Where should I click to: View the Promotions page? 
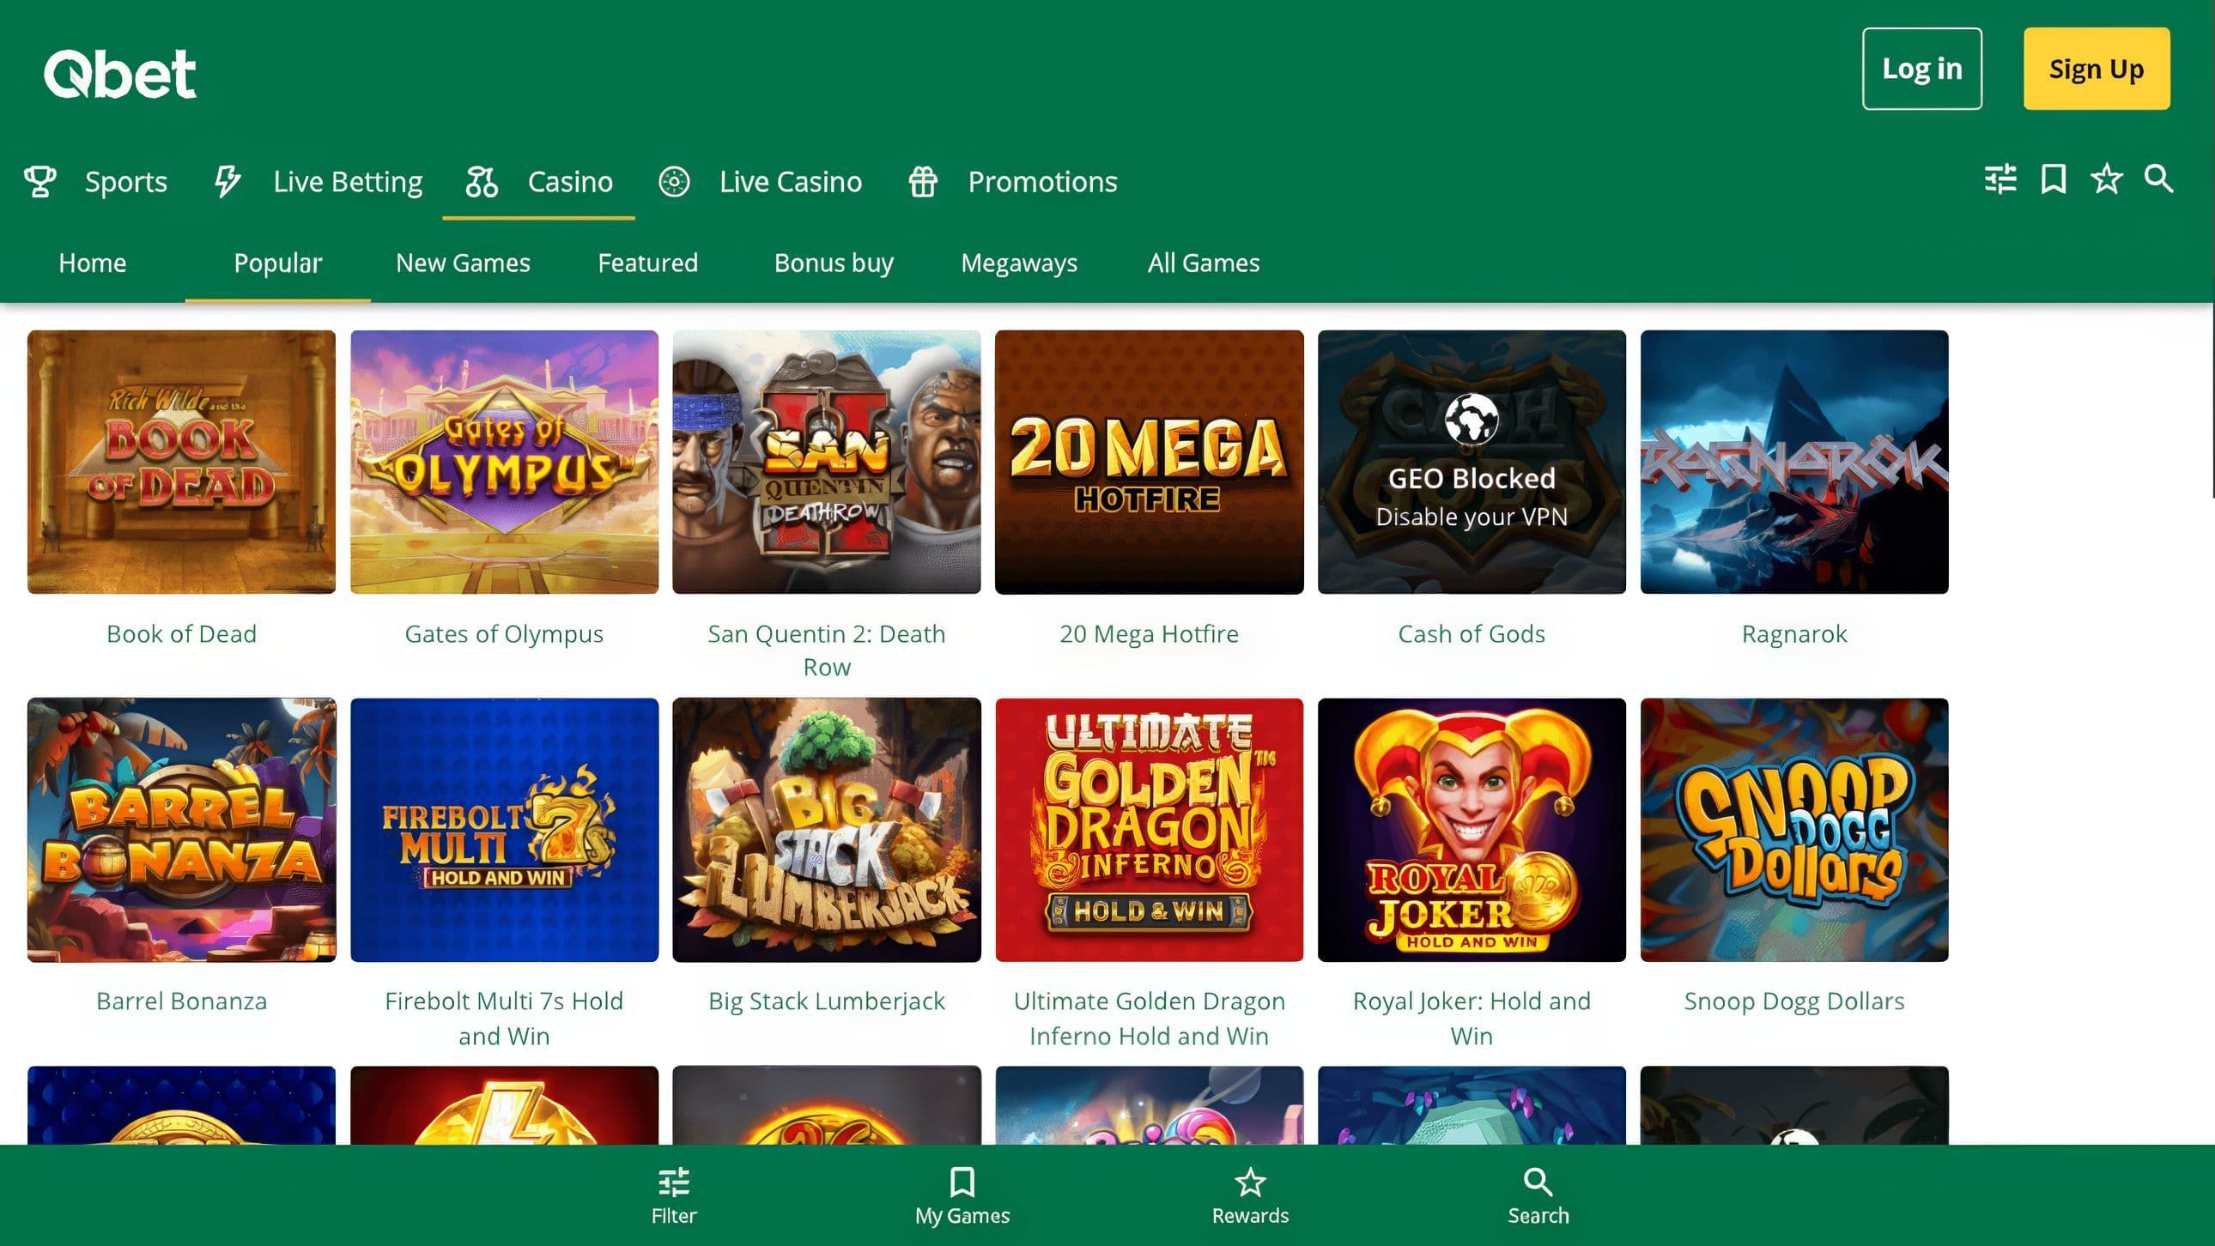click(x=1013, y=182)
